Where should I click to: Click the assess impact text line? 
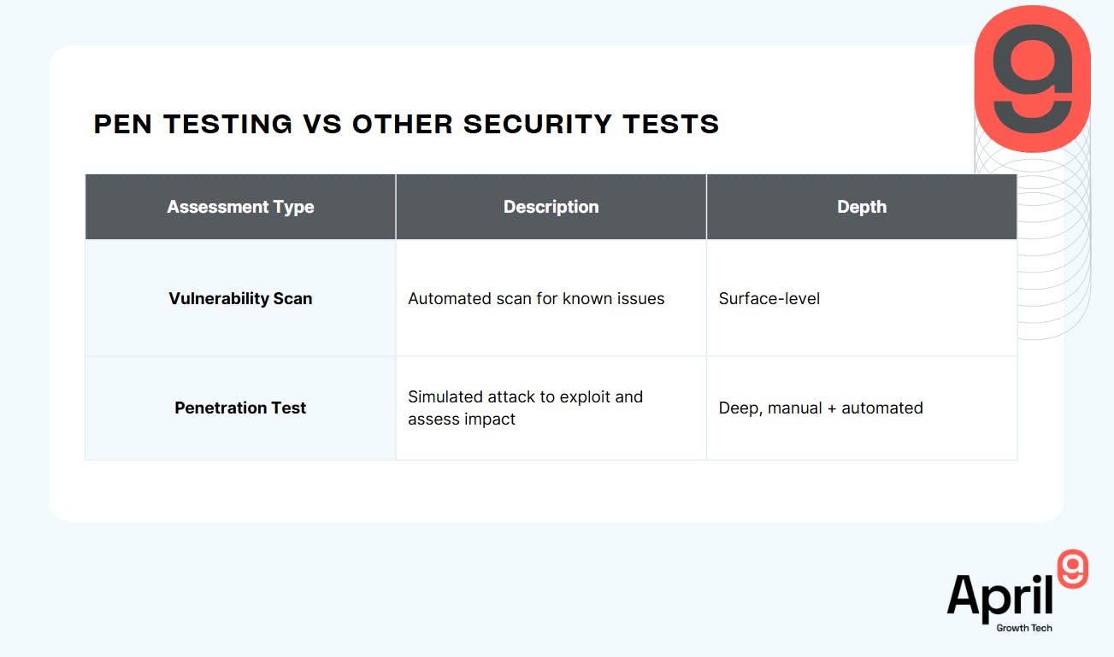click(462, 419)
